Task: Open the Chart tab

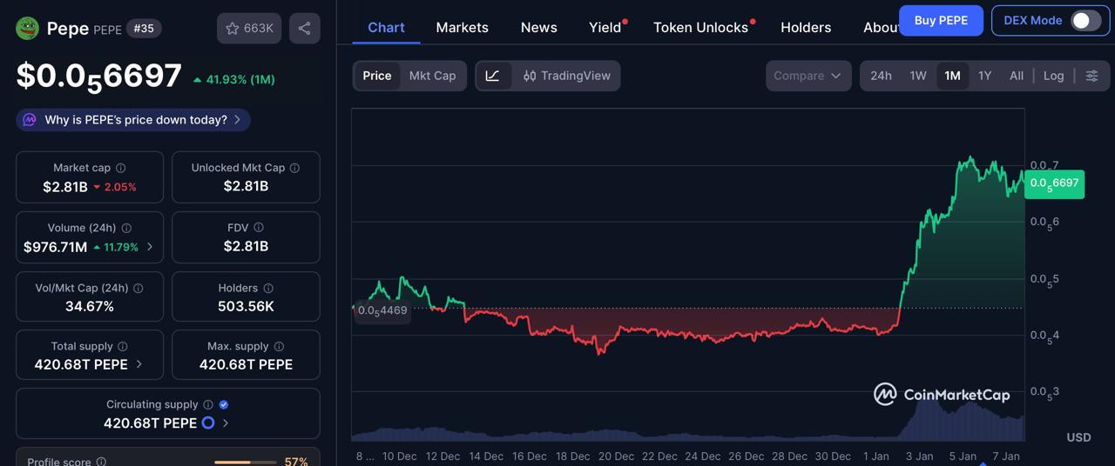Action: coord(386,27)
